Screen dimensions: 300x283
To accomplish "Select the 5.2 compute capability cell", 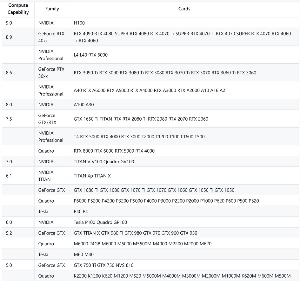I will [x=18, y=233].
